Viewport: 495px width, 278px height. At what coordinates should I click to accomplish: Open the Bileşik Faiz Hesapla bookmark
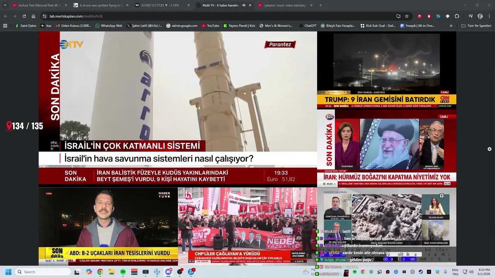point(337,26)
